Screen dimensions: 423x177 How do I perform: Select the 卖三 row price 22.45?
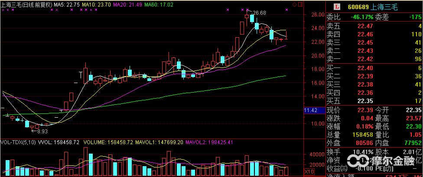click(366, 42)
